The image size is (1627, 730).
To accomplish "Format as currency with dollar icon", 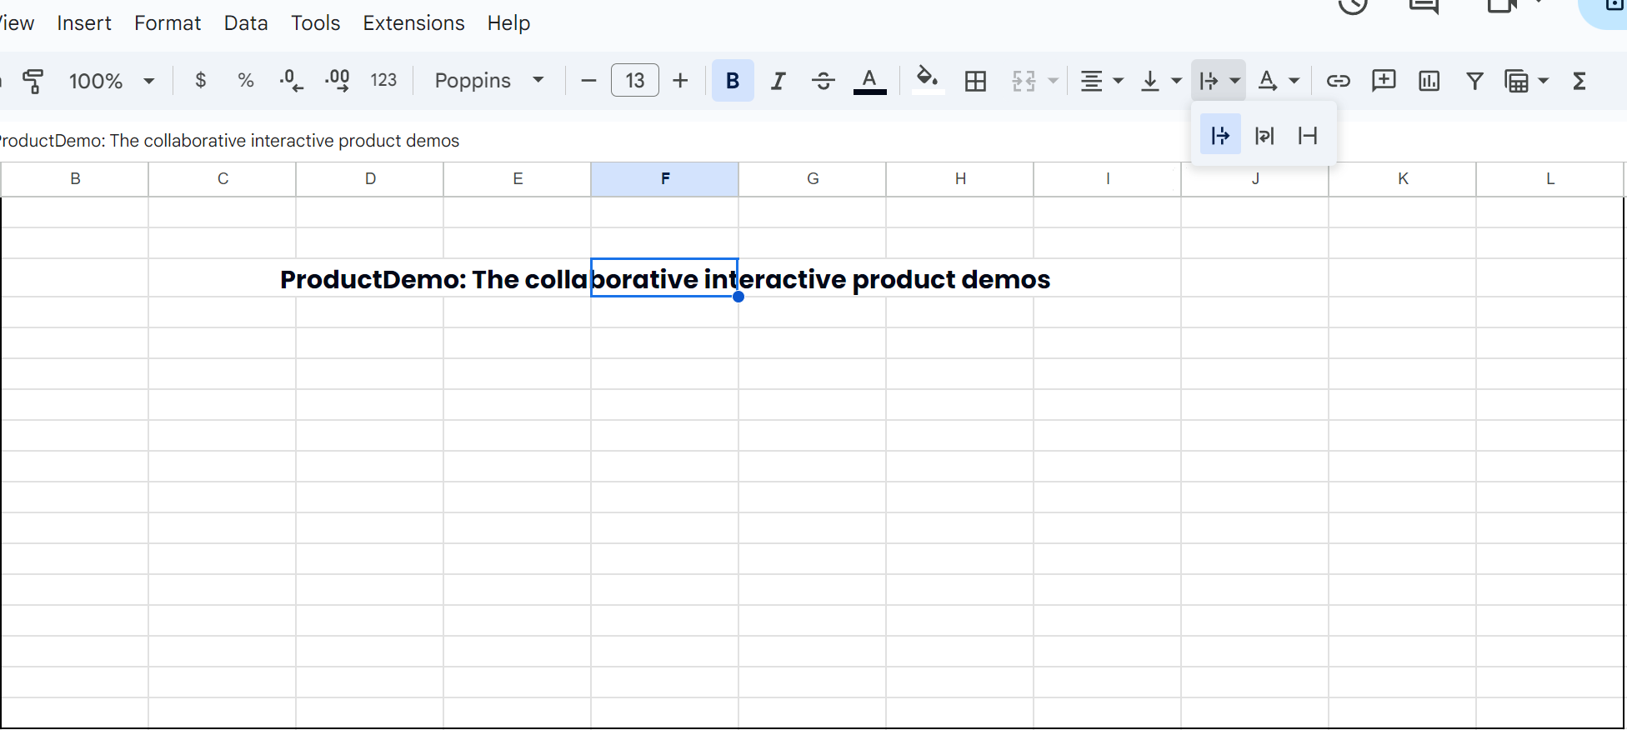I will [x=200, y=81].
